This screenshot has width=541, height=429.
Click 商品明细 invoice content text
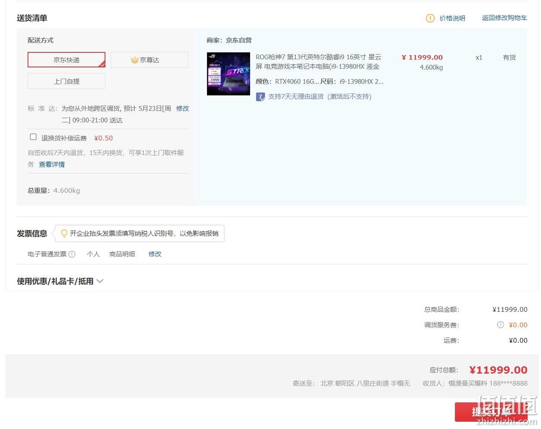(122, 254)
